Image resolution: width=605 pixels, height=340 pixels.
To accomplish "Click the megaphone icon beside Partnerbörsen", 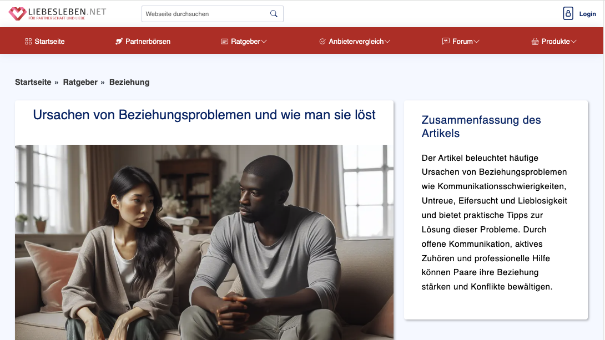I will point(119,40).
